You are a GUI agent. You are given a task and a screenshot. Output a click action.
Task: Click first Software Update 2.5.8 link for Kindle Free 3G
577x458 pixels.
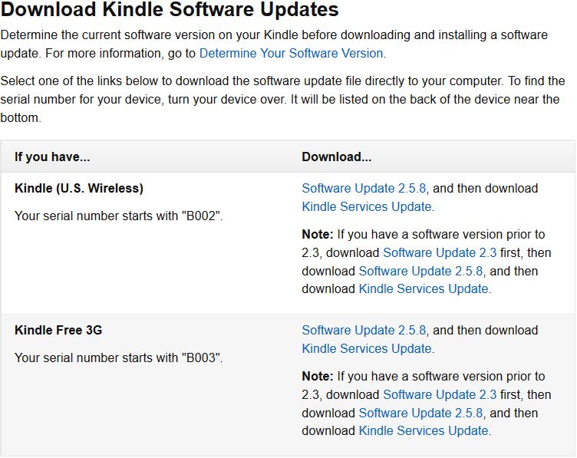pyautogui.click(x=364, y=330)
